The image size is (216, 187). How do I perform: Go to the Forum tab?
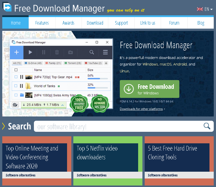tap(174, 23)
